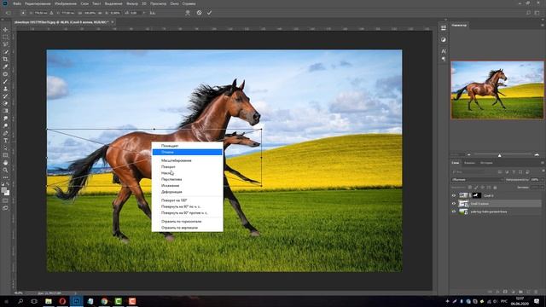Open the Редактирование menu

tap(38, 3)
